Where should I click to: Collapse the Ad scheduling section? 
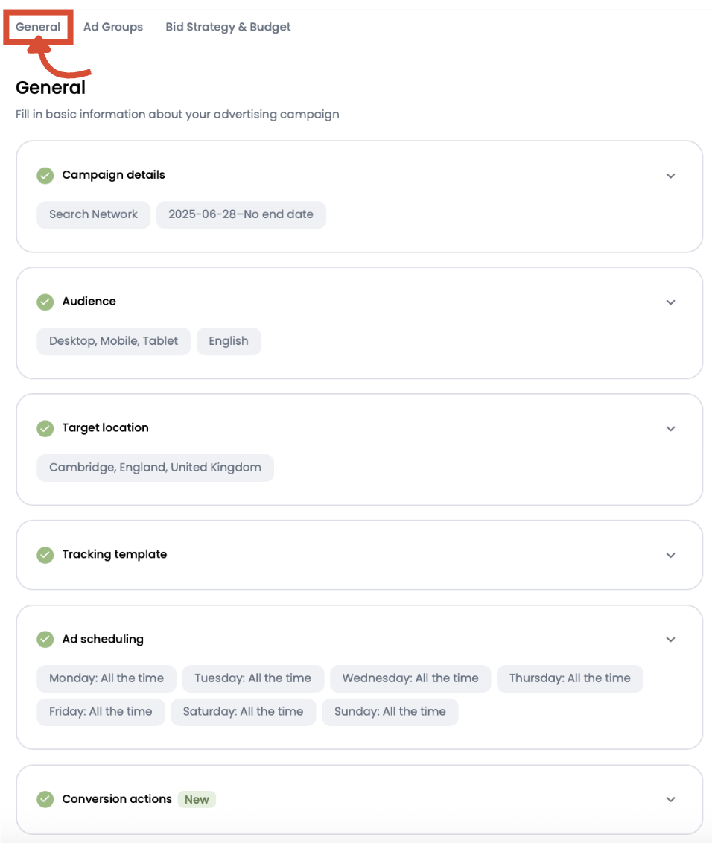(670, 639)
